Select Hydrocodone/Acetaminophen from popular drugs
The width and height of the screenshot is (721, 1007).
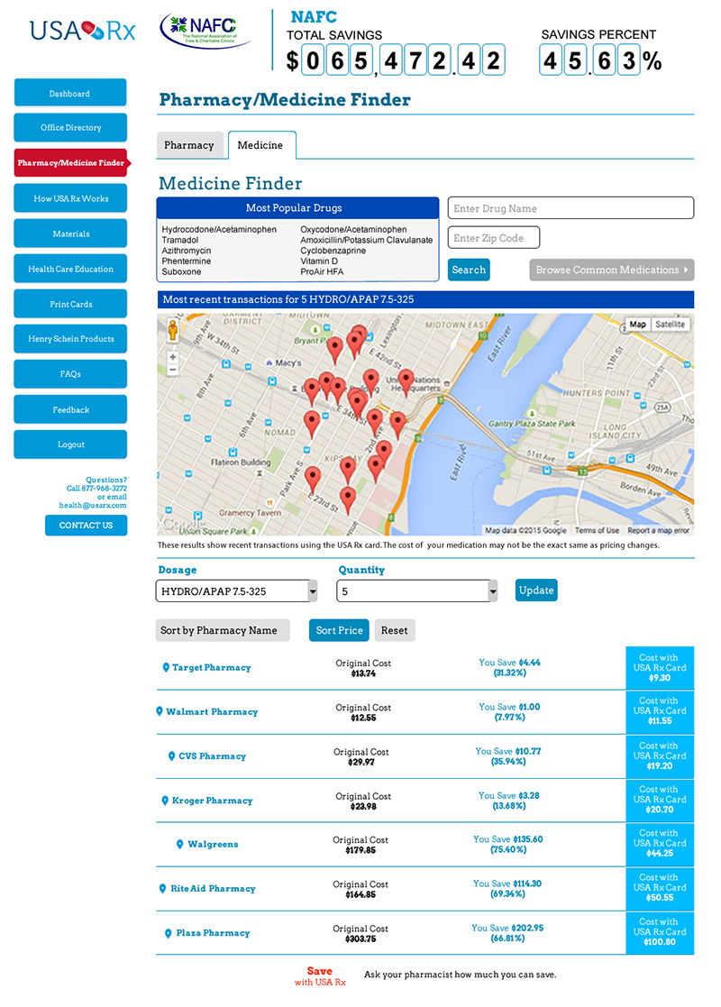(219, 229)
